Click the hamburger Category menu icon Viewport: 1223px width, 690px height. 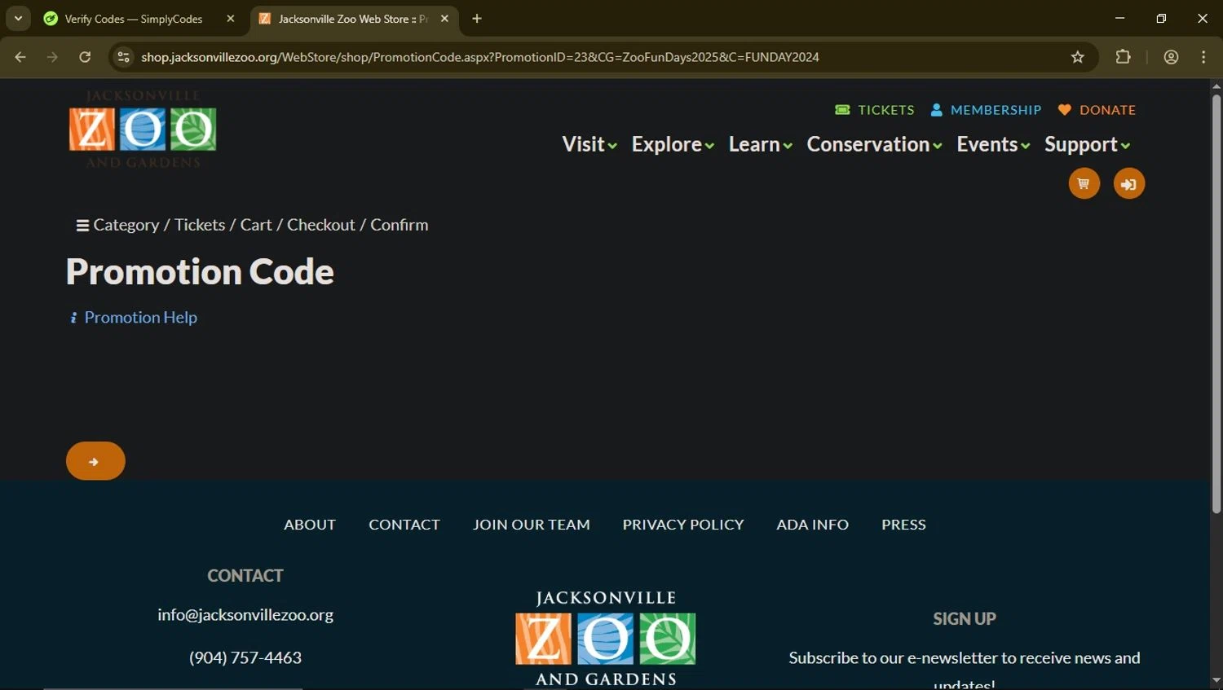[82, 226]
